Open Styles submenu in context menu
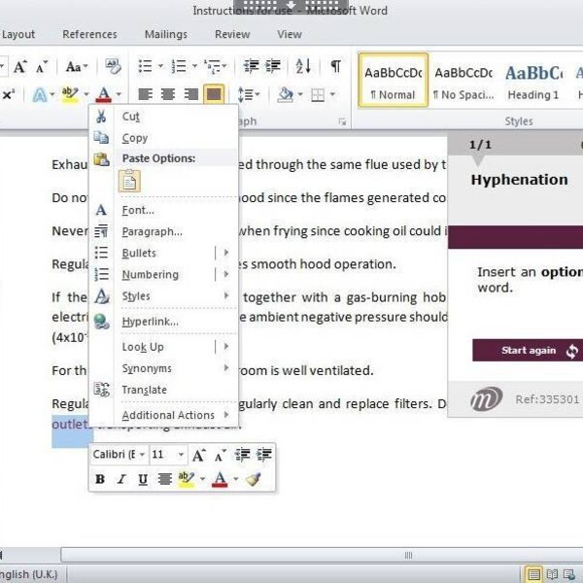Screen dimensions: 583x583 coord(163,296)
